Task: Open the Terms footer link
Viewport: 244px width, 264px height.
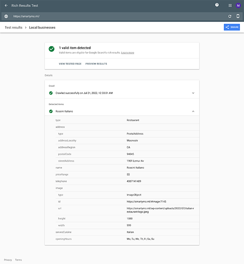Action: pos(18,260)
